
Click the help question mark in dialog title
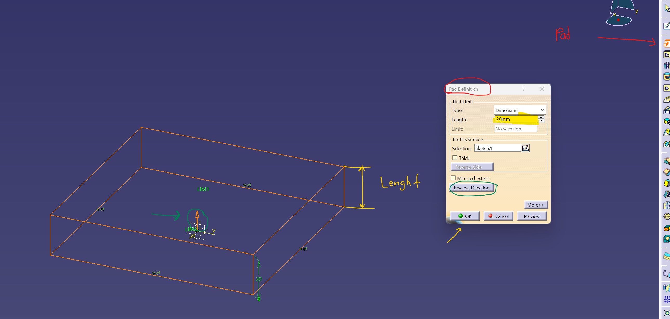click(523, 89)
